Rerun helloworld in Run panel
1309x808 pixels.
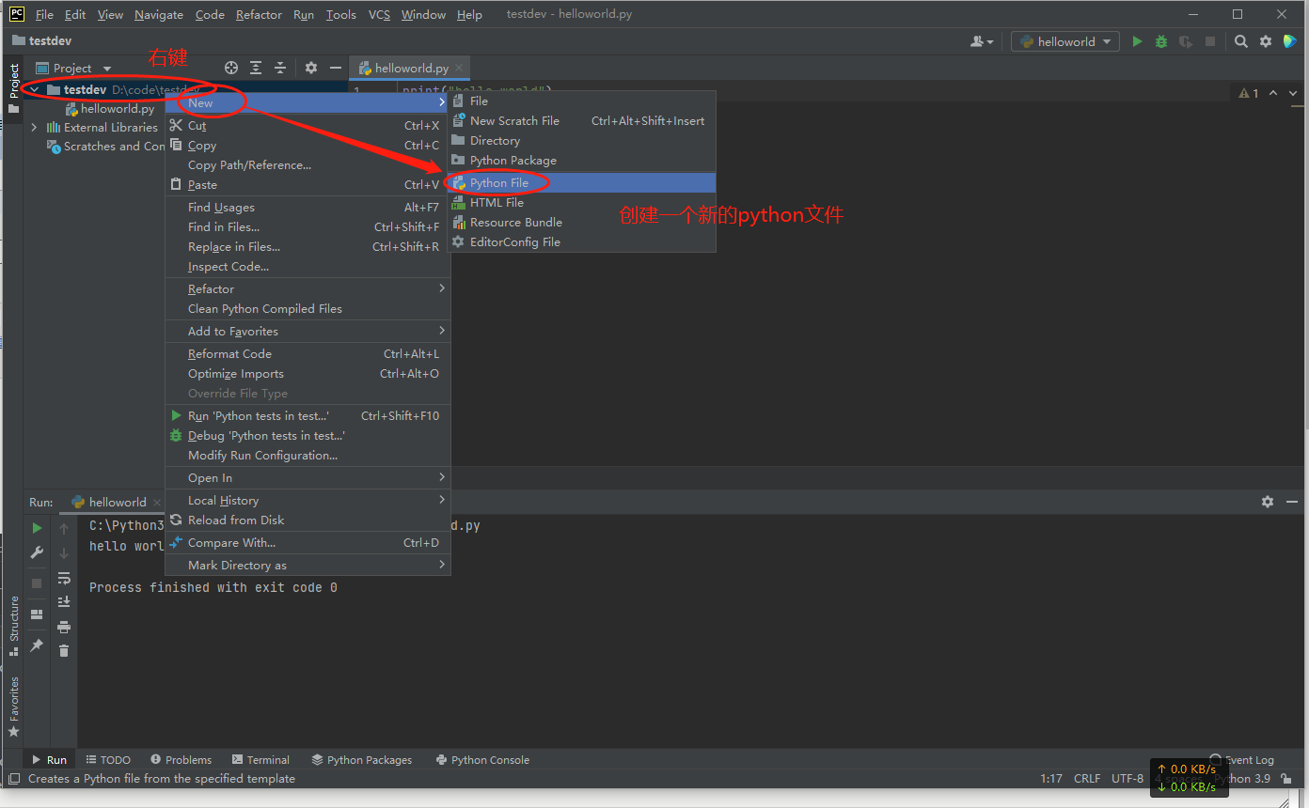(37, 528)
